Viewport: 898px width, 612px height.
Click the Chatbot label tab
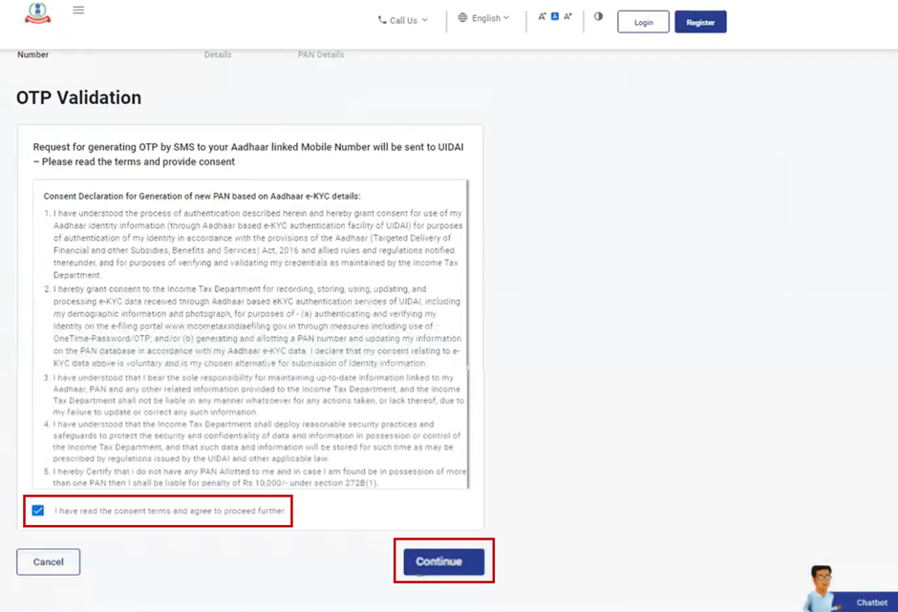(871, 602)
